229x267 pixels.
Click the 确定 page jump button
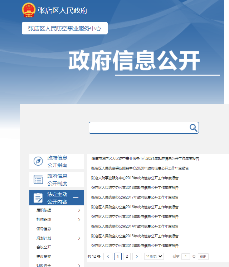[203, 257]
